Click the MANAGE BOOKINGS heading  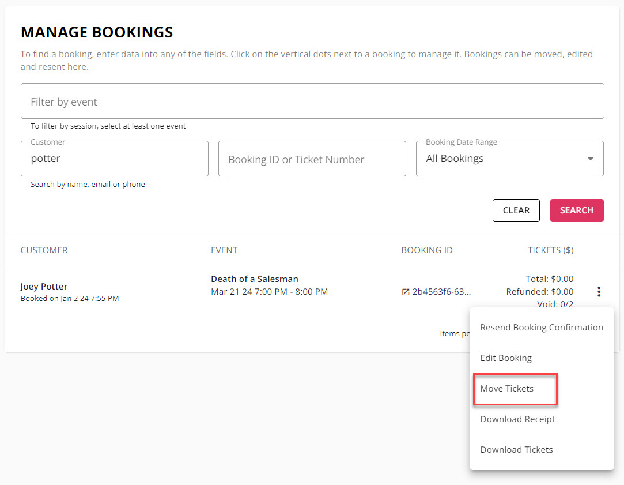97,32
